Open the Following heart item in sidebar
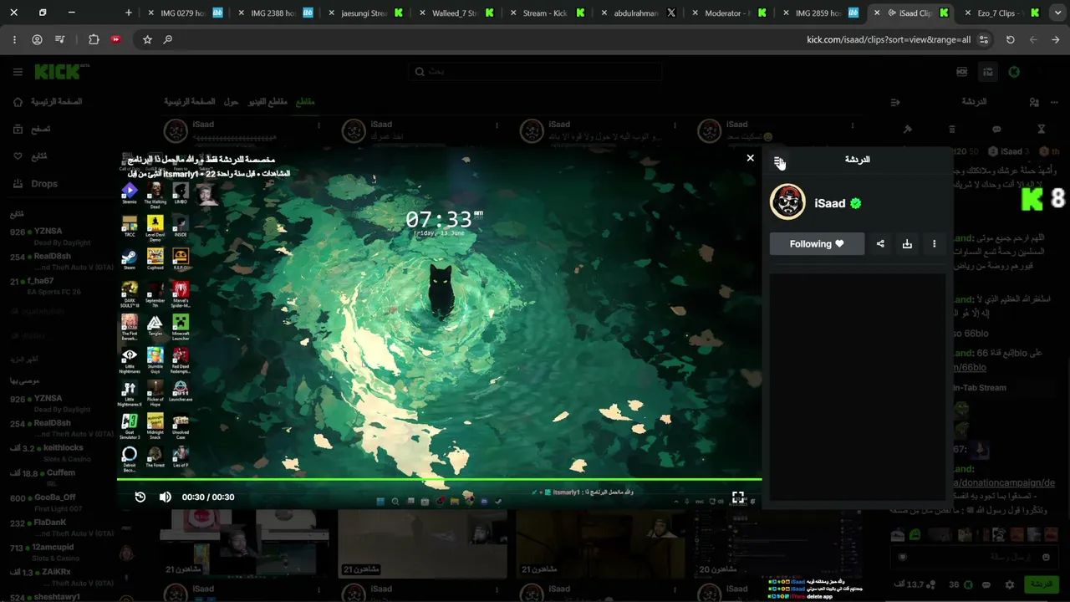This screenshot has height=602, width=1070. 31,156
